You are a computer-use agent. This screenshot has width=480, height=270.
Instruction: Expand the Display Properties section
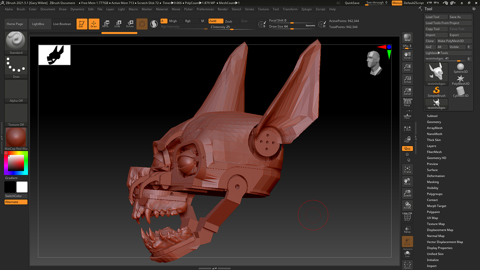[x=440, y=248]
